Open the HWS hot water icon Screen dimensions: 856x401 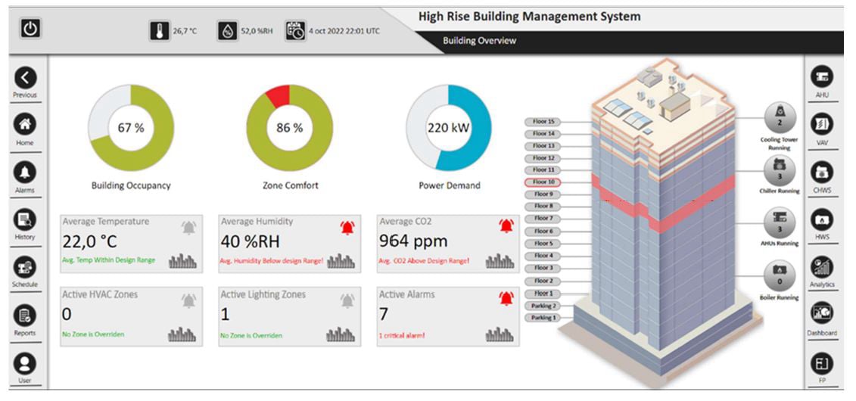(822, 220)
